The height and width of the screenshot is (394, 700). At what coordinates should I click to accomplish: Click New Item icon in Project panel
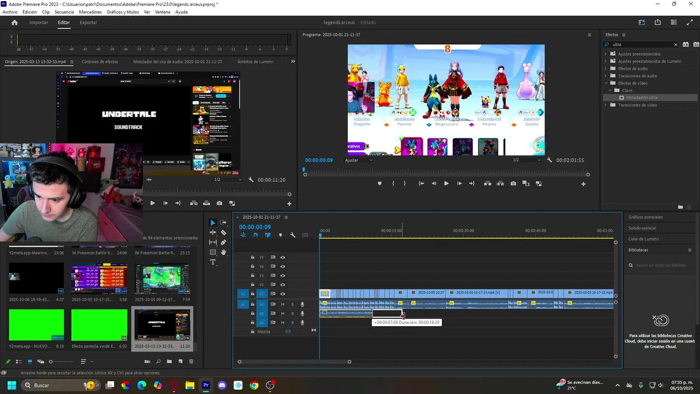coord(180,361)
